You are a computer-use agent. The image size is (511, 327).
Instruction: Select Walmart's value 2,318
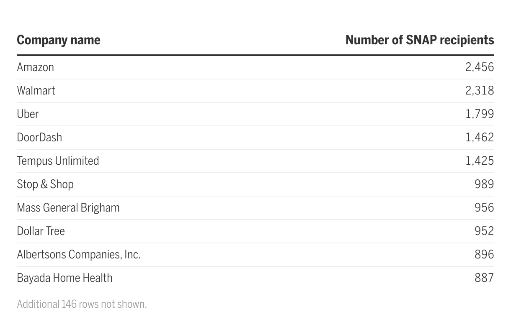(480, 91)
